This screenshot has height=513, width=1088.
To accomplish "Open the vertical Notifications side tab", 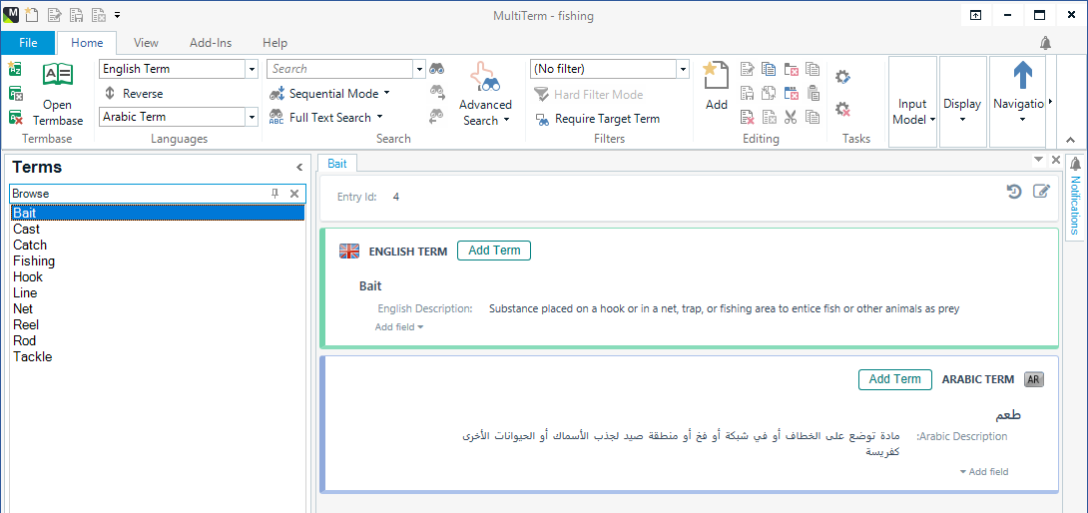I will coord(1075,206).
